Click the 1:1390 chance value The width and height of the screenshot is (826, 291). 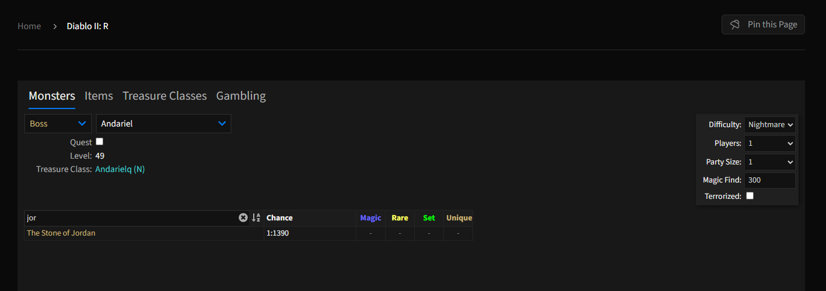tap(278, 233)
